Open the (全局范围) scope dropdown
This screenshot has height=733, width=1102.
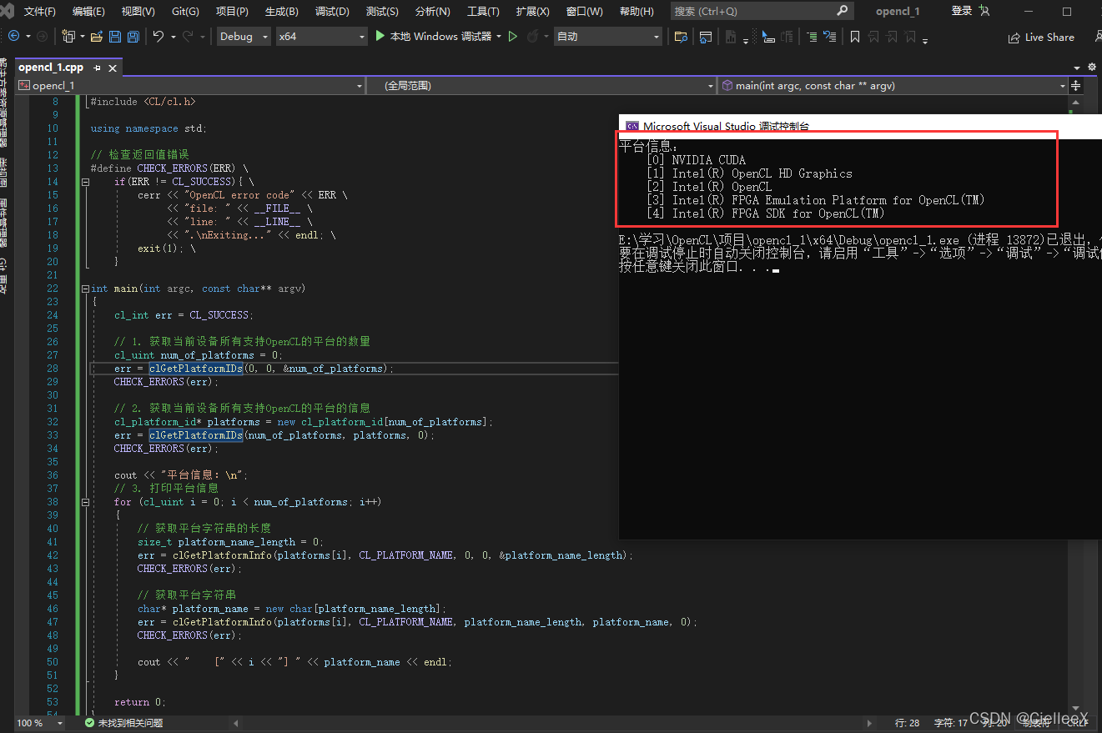pos(541,86)
